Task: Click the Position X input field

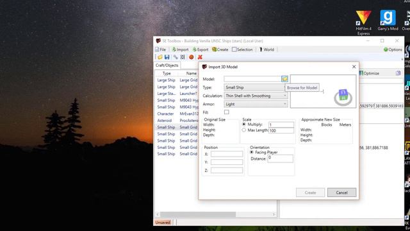Action: click(x=227, y=154)
